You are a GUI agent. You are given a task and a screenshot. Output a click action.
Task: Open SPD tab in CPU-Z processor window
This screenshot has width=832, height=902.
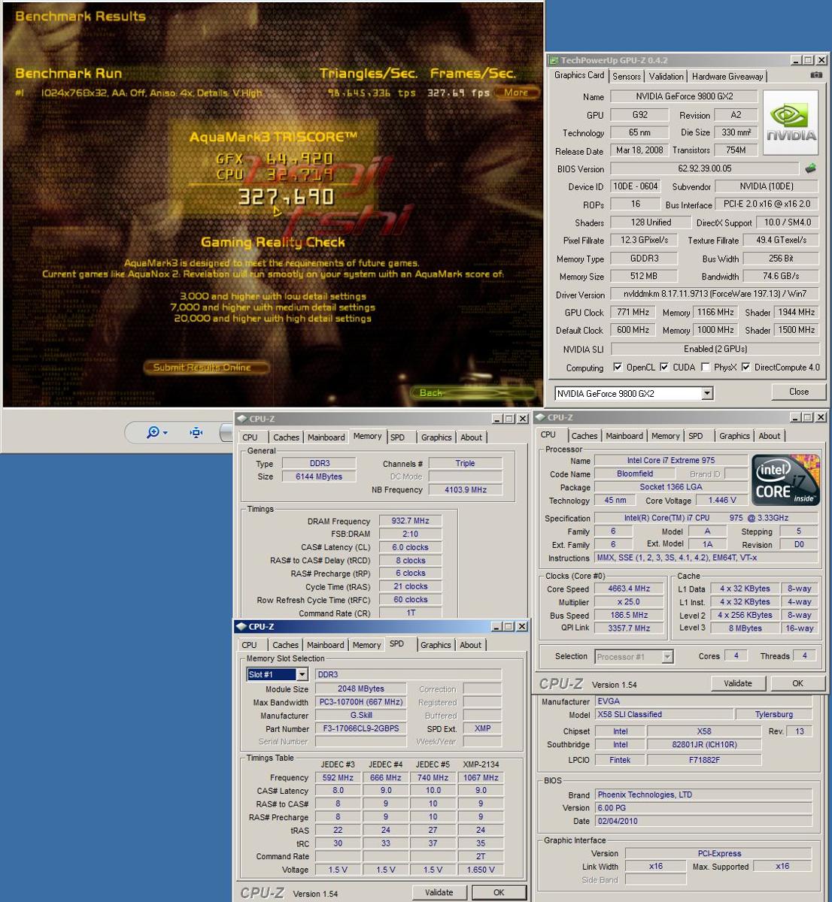(696, 436)
